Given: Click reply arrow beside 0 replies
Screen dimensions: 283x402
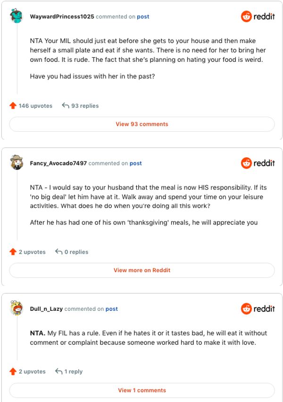Looking at the screenshot, I should point(59,252).
